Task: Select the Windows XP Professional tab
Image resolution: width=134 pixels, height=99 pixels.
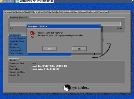Action: (x=35, y=1)
